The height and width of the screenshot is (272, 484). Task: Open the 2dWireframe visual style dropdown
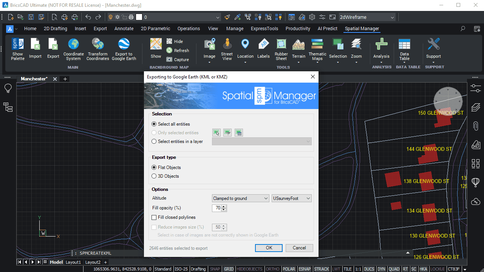coord(367,17)
